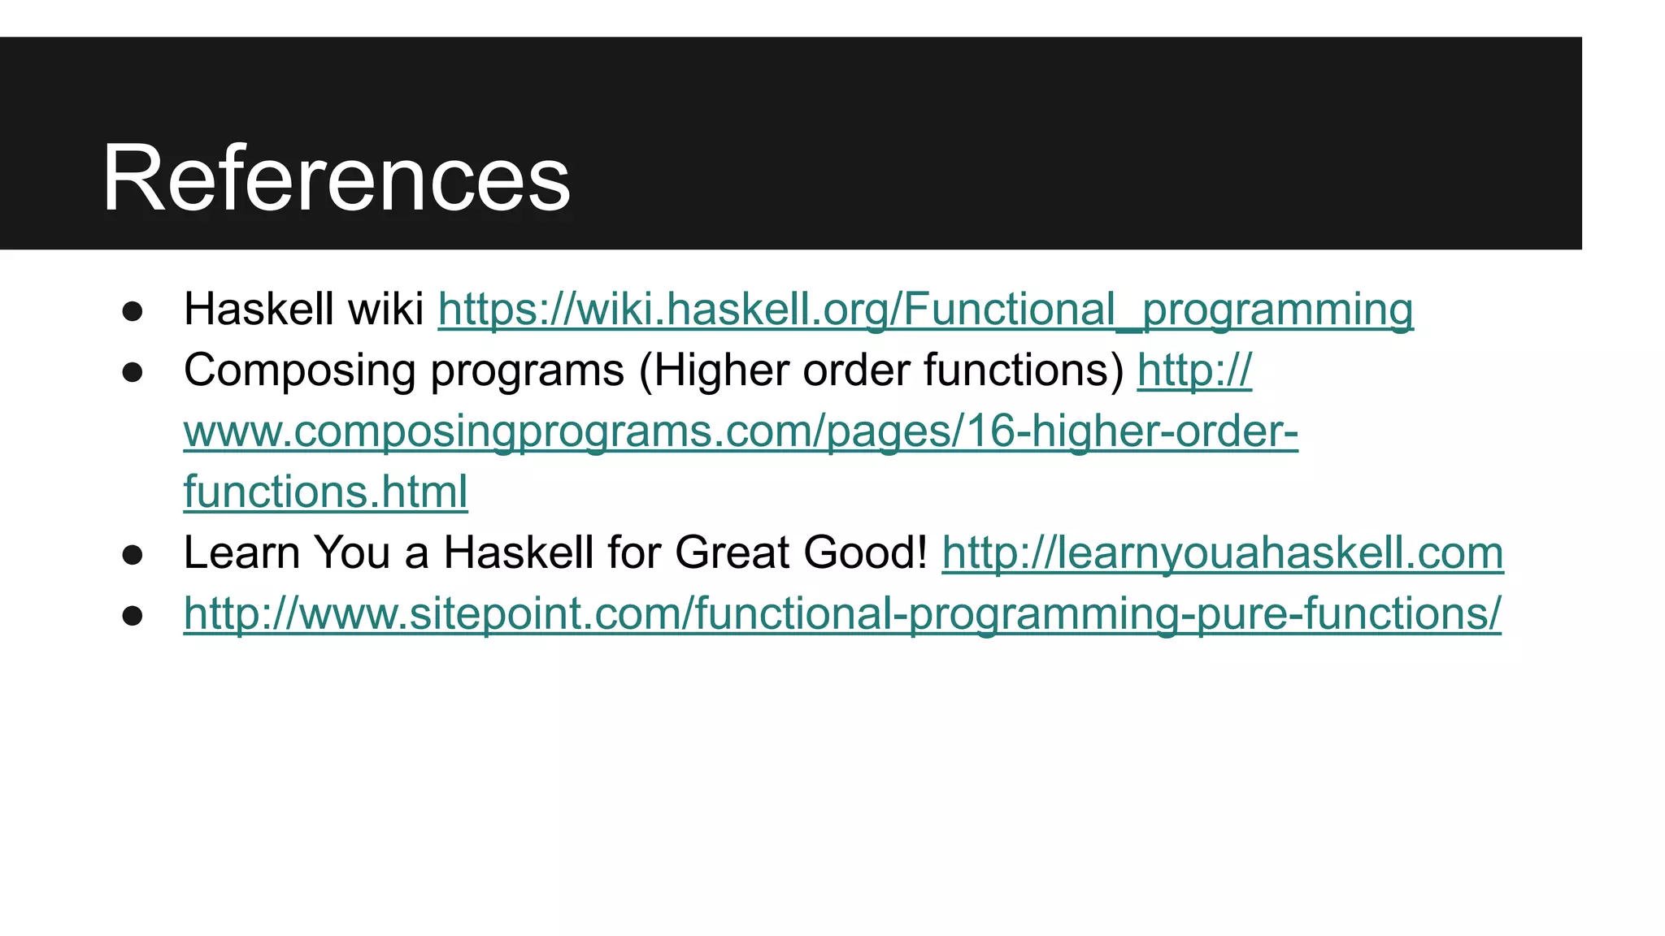Select the bullet point before Composing programs
Image resolution: width=1665 pixels, height=936 pixels.
[x=133, y=373]
